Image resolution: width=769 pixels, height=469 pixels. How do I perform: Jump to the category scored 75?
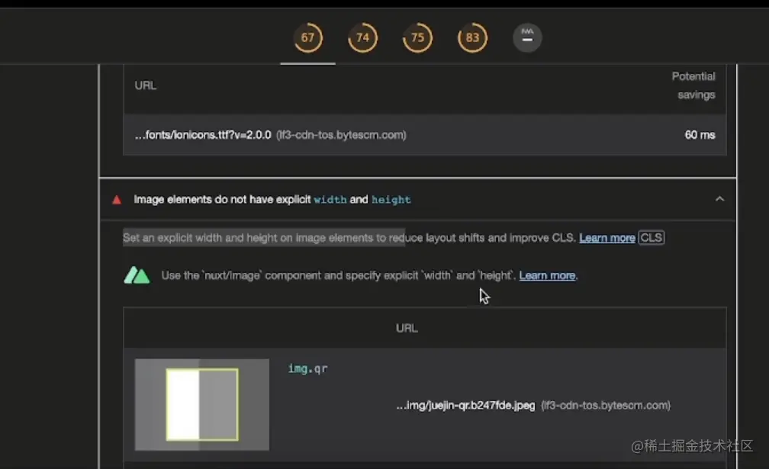pyautogui.click(x=417, y=37)
